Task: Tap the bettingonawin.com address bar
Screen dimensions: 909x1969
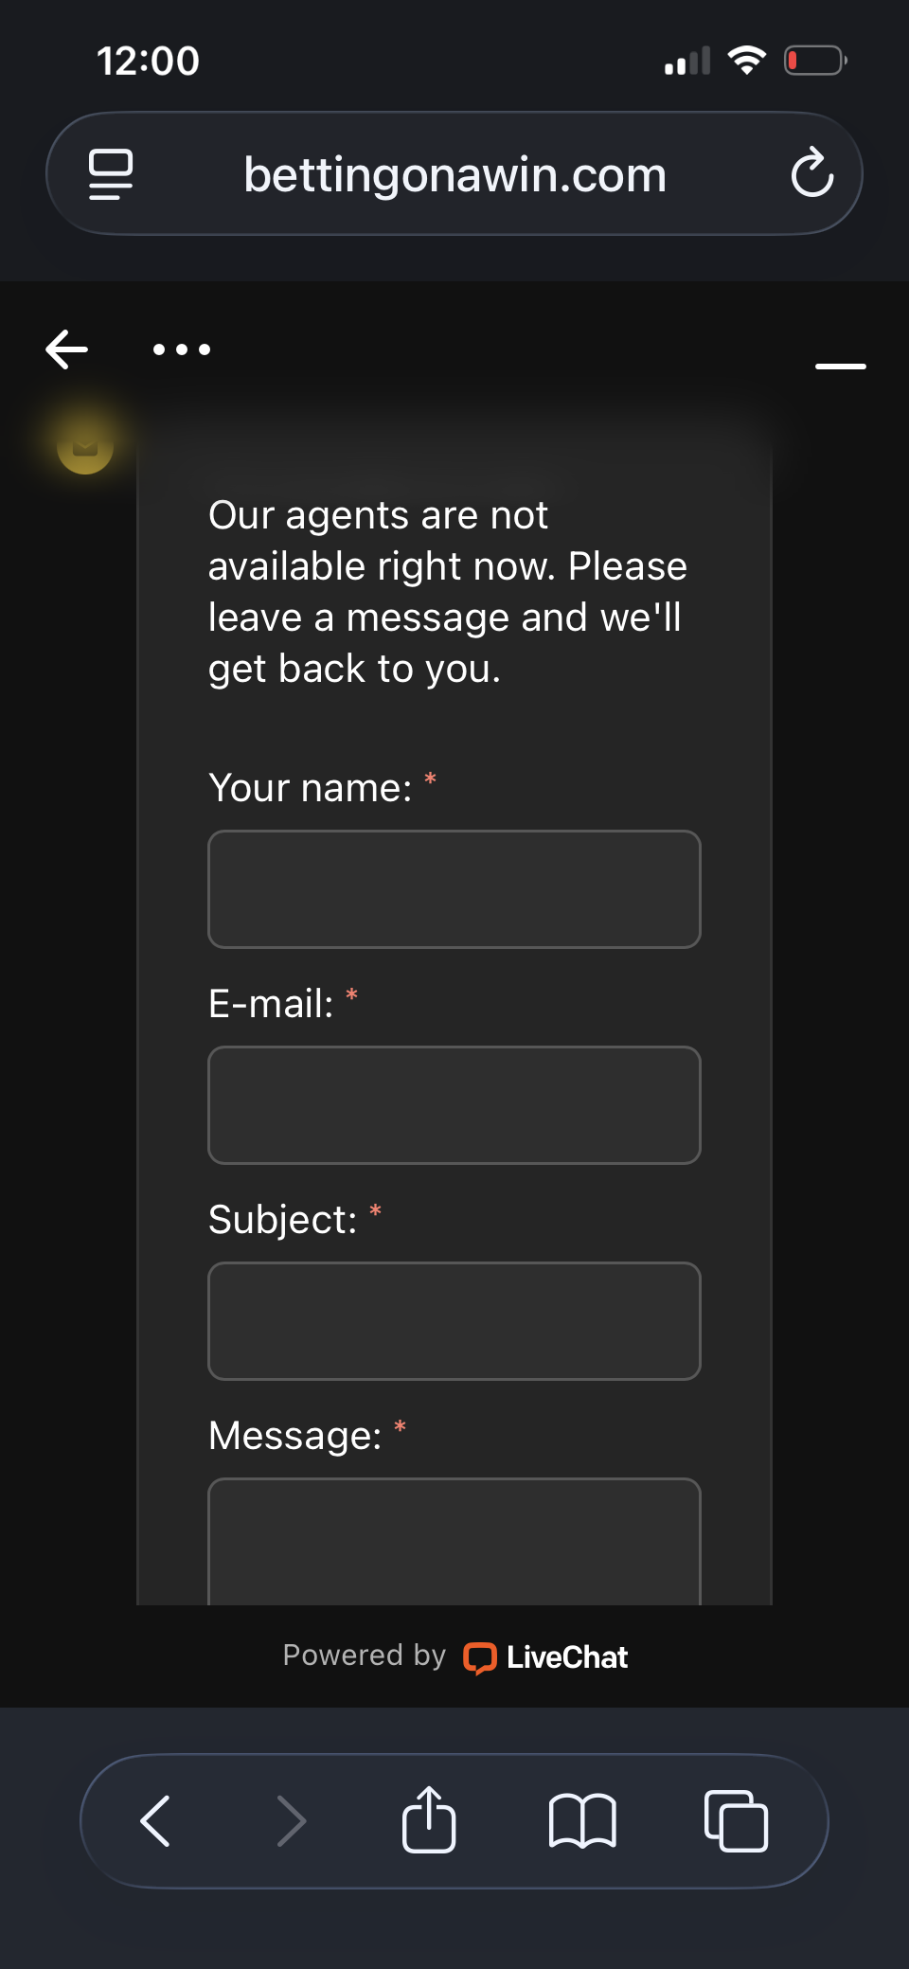Action: [454, 175]
